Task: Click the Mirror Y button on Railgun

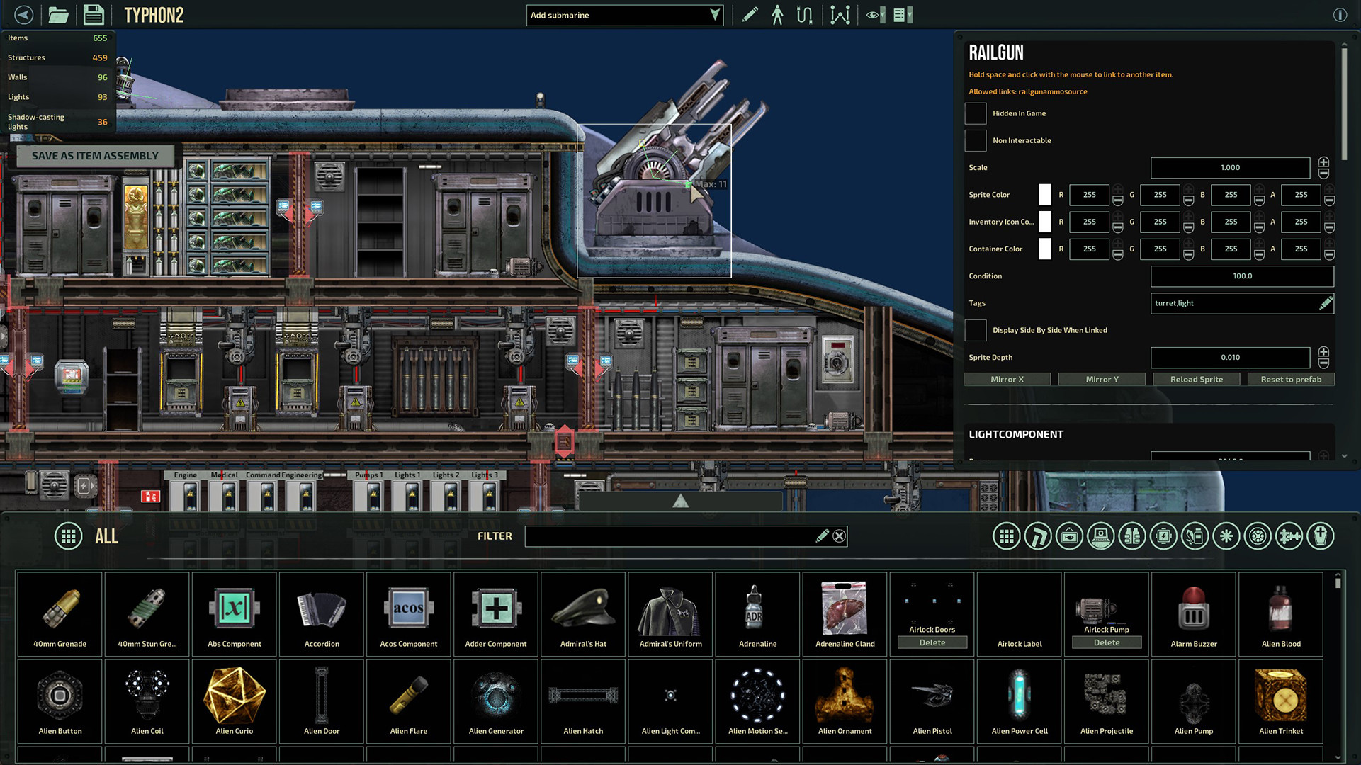Action: (x=1101, y=379)
